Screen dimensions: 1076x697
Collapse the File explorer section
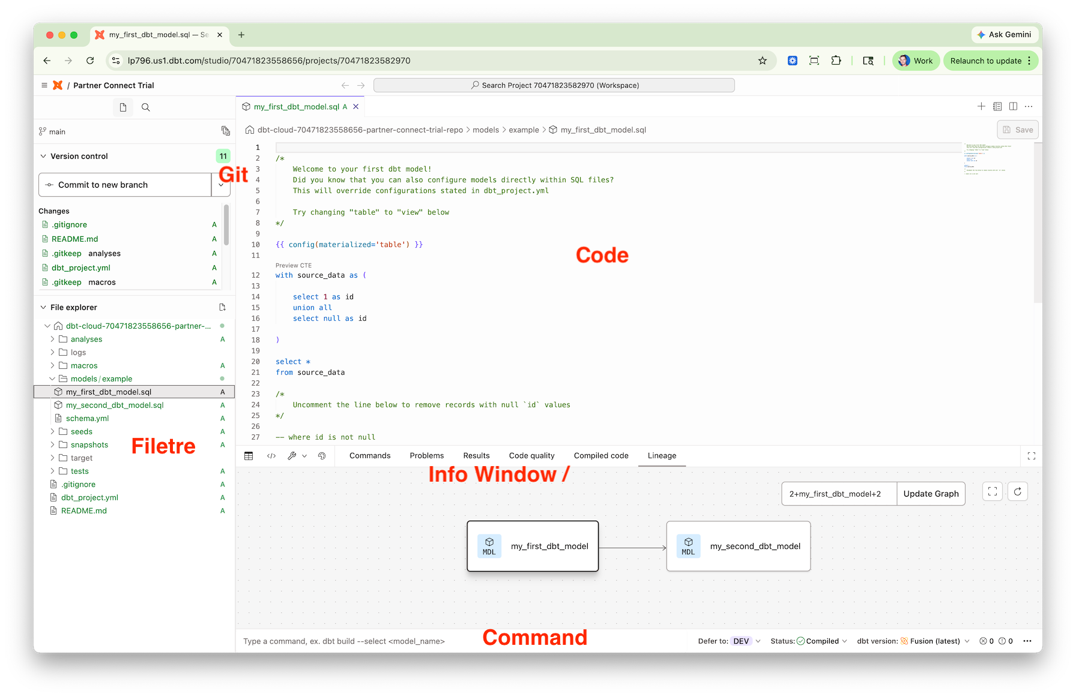pyautogui.click(x=43, y=307)
